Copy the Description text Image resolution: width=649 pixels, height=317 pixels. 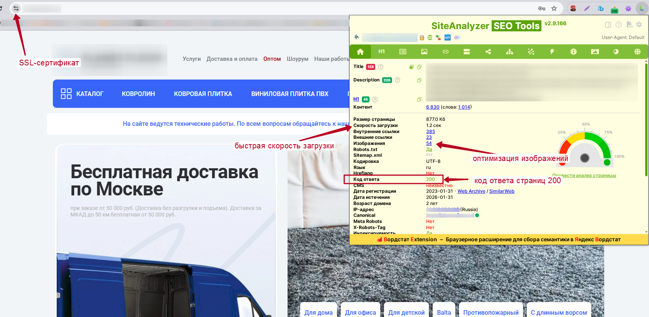(419, 80)
